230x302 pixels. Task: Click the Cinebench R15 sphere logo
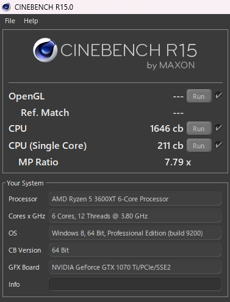(45, 50)
